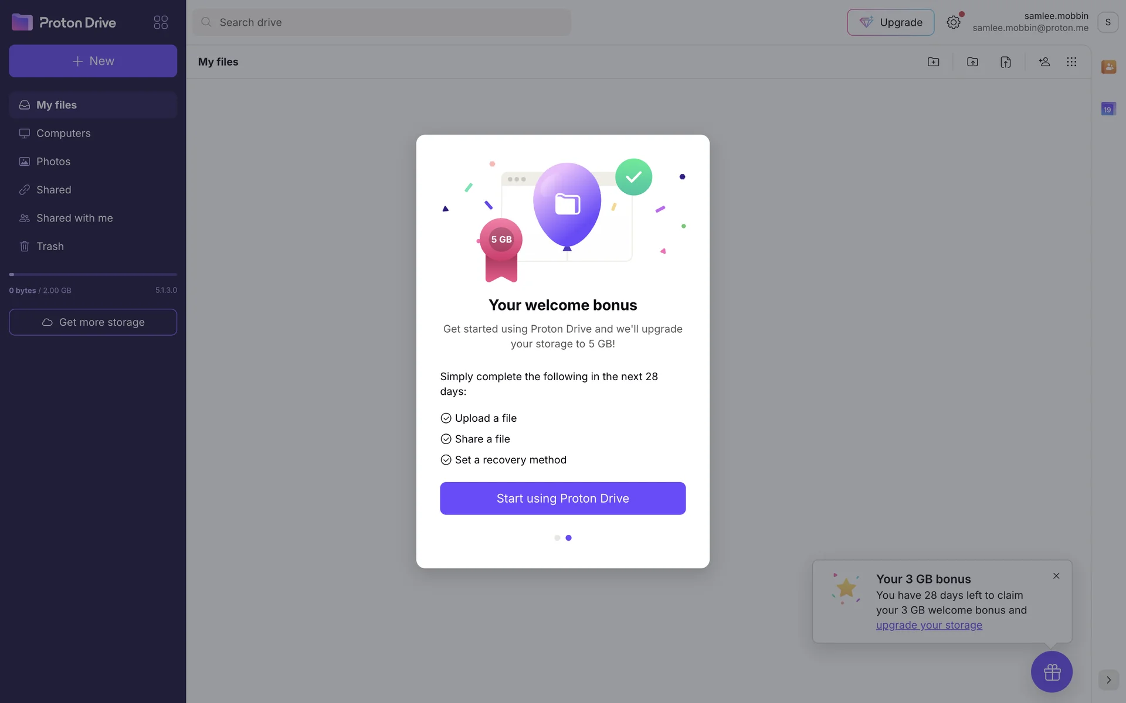1126x703 pixels.
Task: Select the second onboarding slide dot
Action: point(568,538)
